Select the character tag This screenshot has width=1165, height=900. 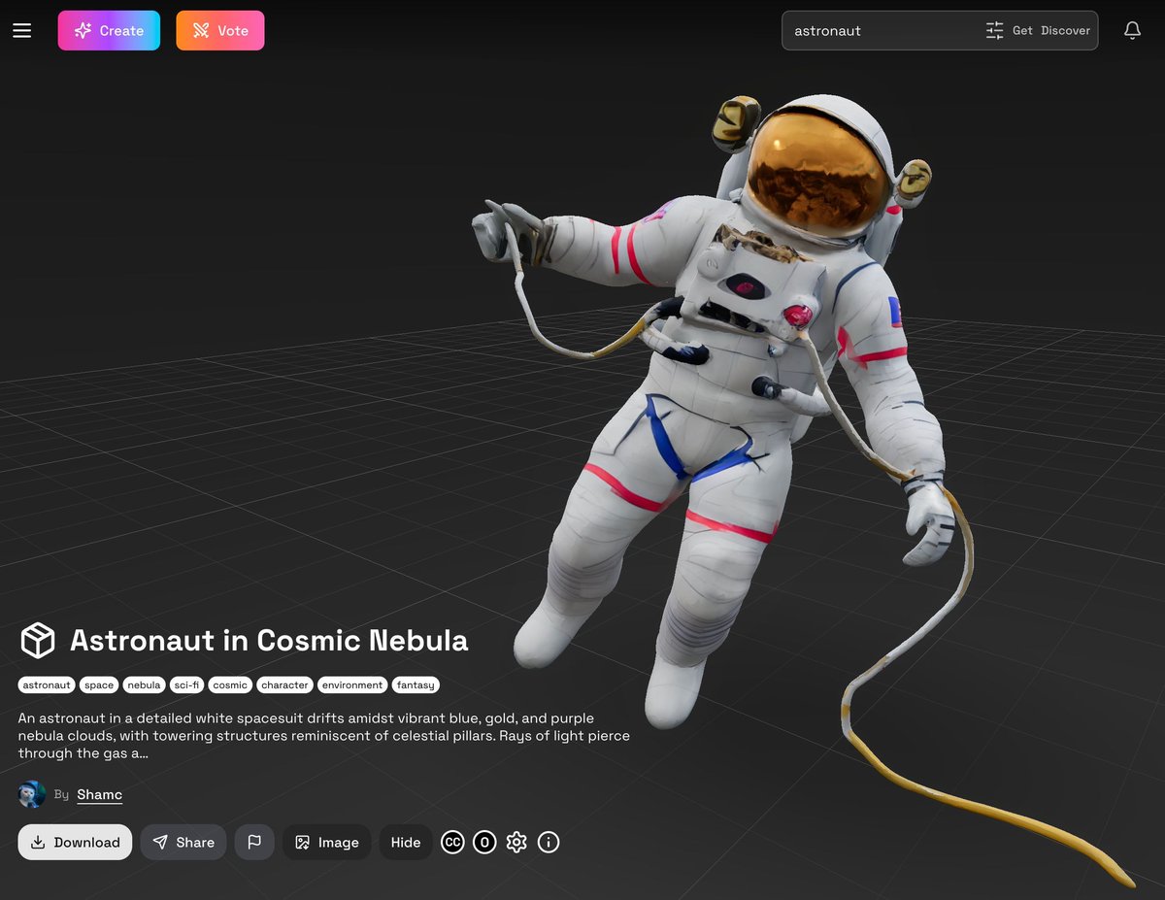point(284,685)
